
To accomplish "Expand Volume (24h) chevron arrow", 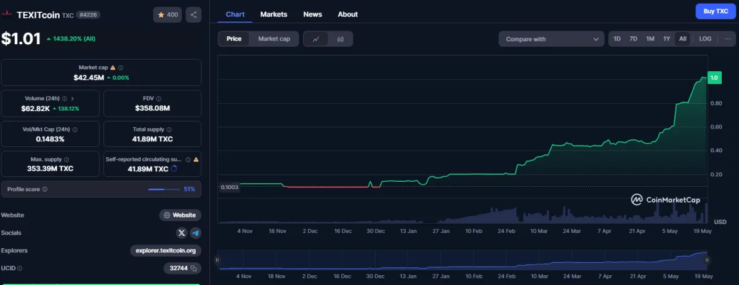I will 73,98.
